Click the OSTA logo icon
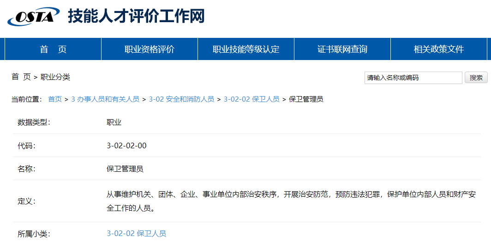 [34, 16]
